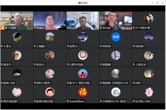Click the muted microphone icon beside 时光
166x110 pixels.
pyautogui.click(x=68, y=28)
